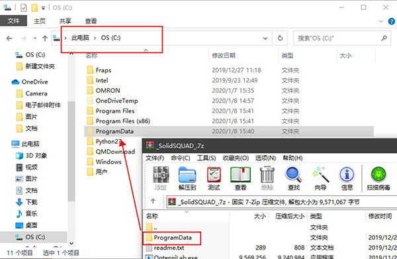Select Camera folder in navigation pane
The height and width of the screenshot is (259, 397).
click(x=32, y=93)
